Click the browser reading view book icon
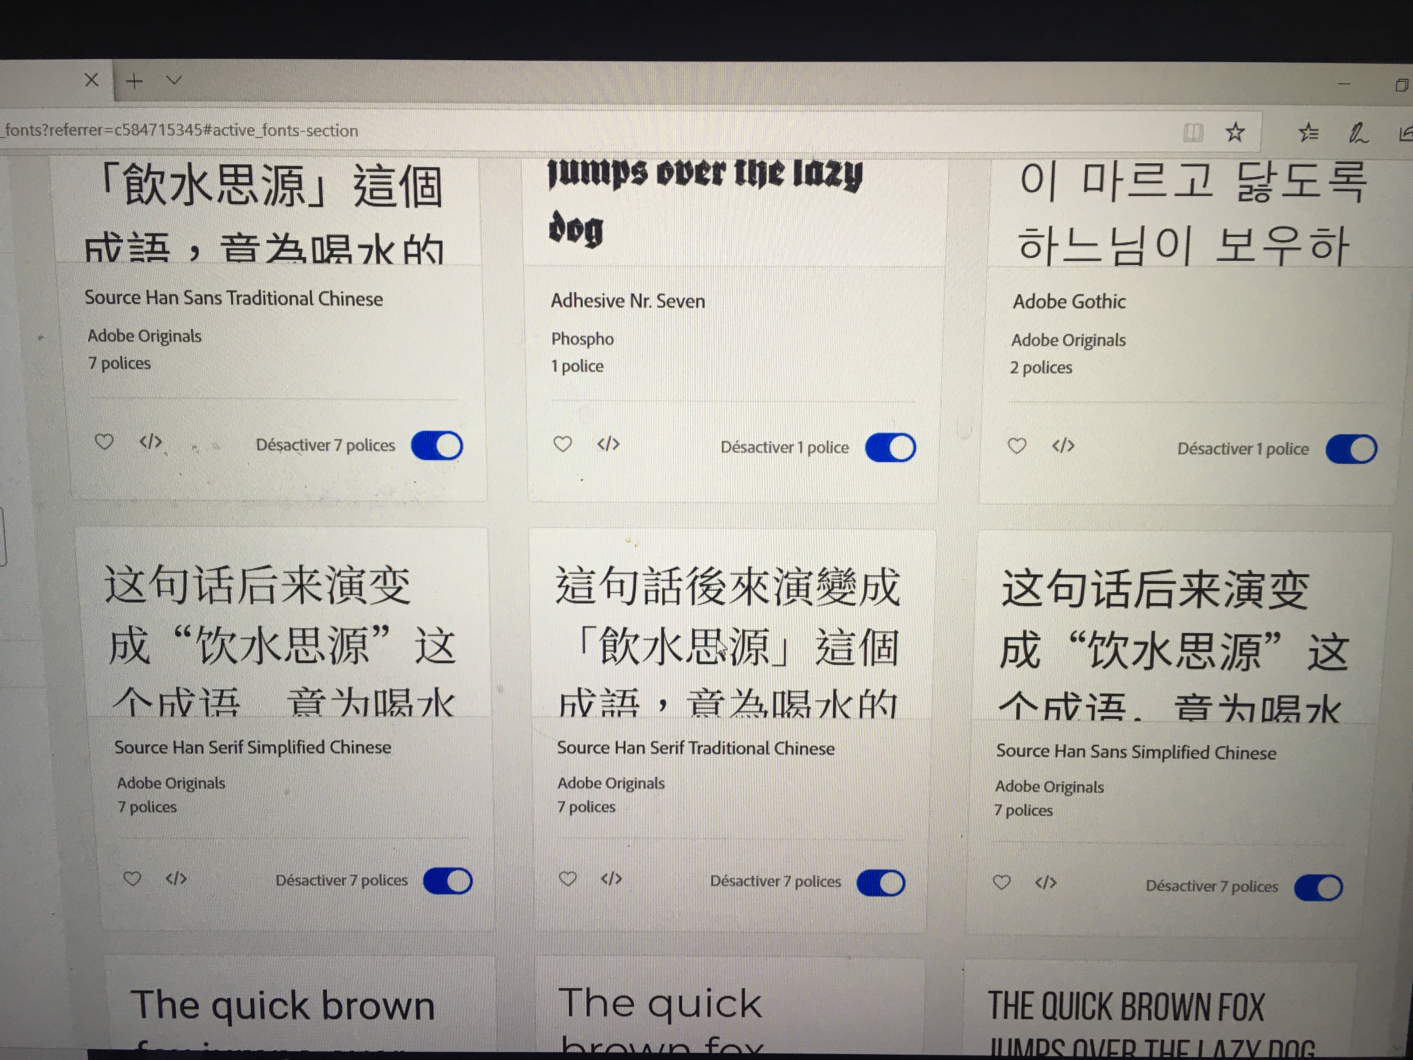Image resolution: width=1413 pixels, height=1060 pixels. 1193,132
